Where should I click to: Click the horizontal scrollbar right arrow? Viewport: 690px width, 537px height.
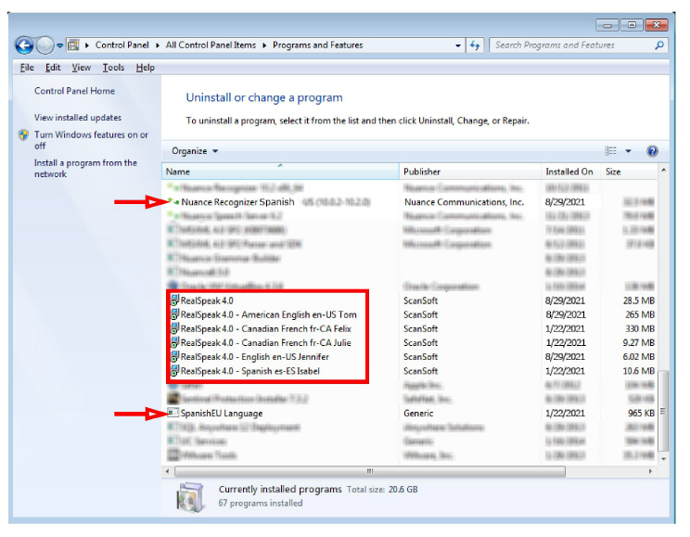point(650,471)
